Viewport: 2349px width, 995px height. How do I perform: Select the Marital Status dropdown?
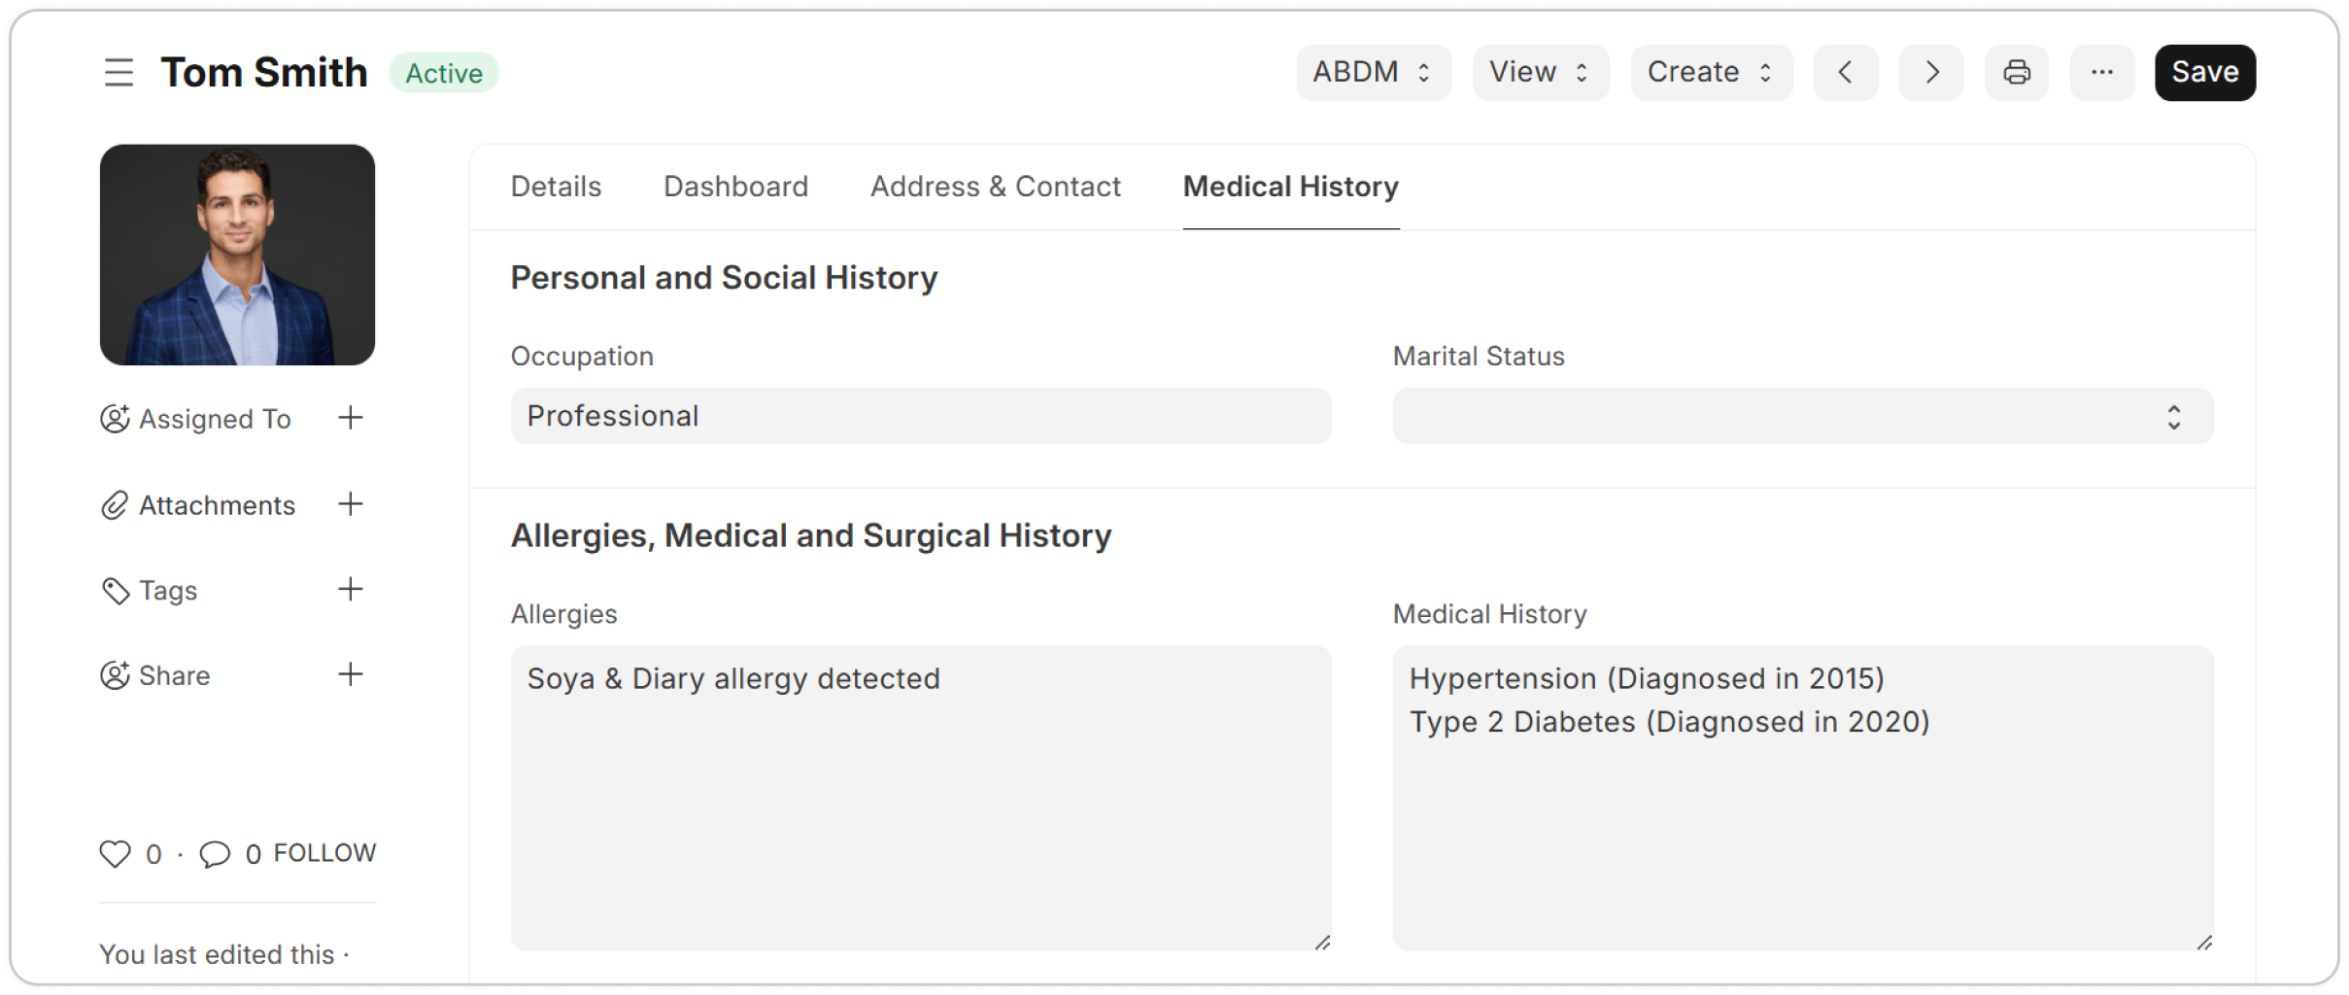pos(1802,417)
